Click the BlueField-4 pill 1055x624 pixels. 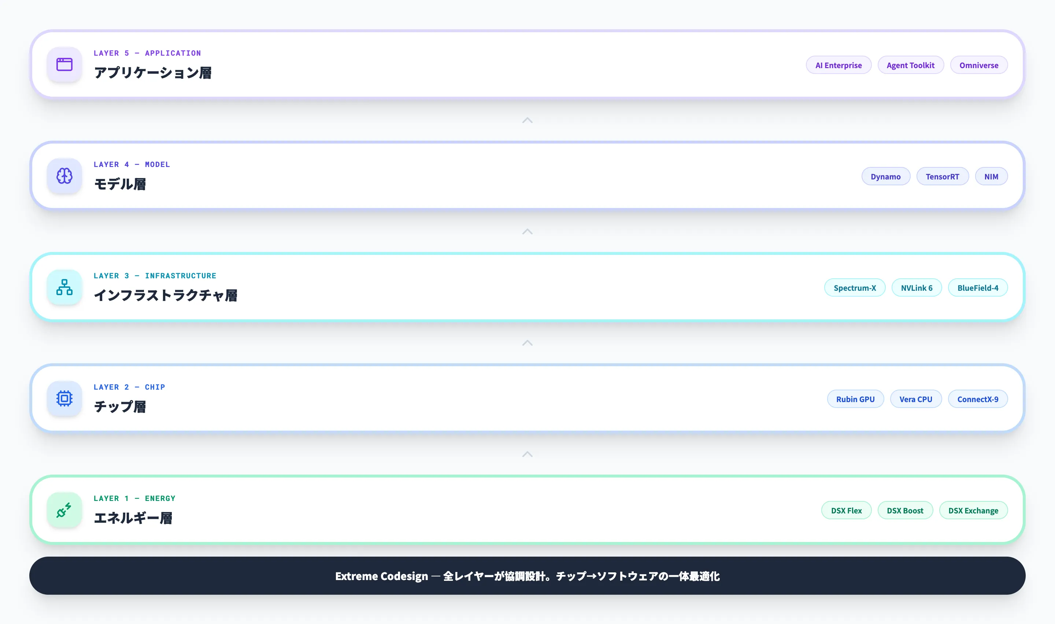point(977,288)
